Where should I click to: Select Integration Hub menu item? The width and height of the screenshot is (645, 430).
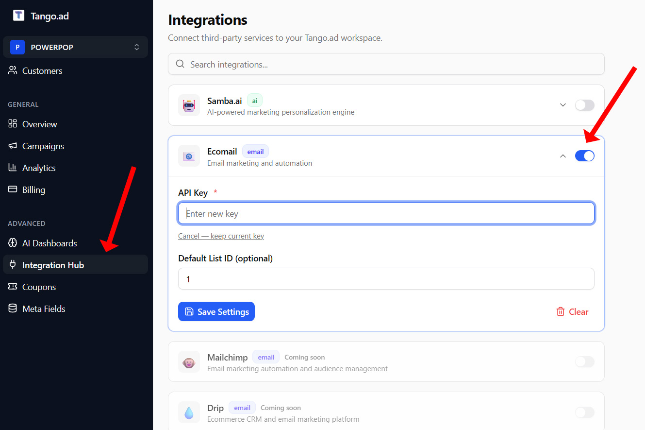[x=75, y=265]
